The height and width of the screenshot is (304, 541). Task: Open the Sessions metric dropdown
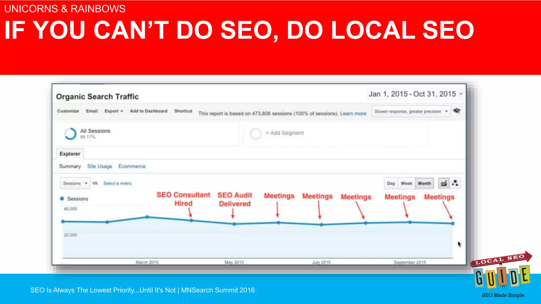75,183
